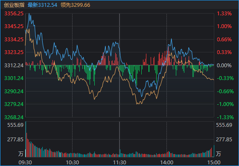Click the 11:30 time axis label
Screen dimensions: 239x166
pos(119,163)
